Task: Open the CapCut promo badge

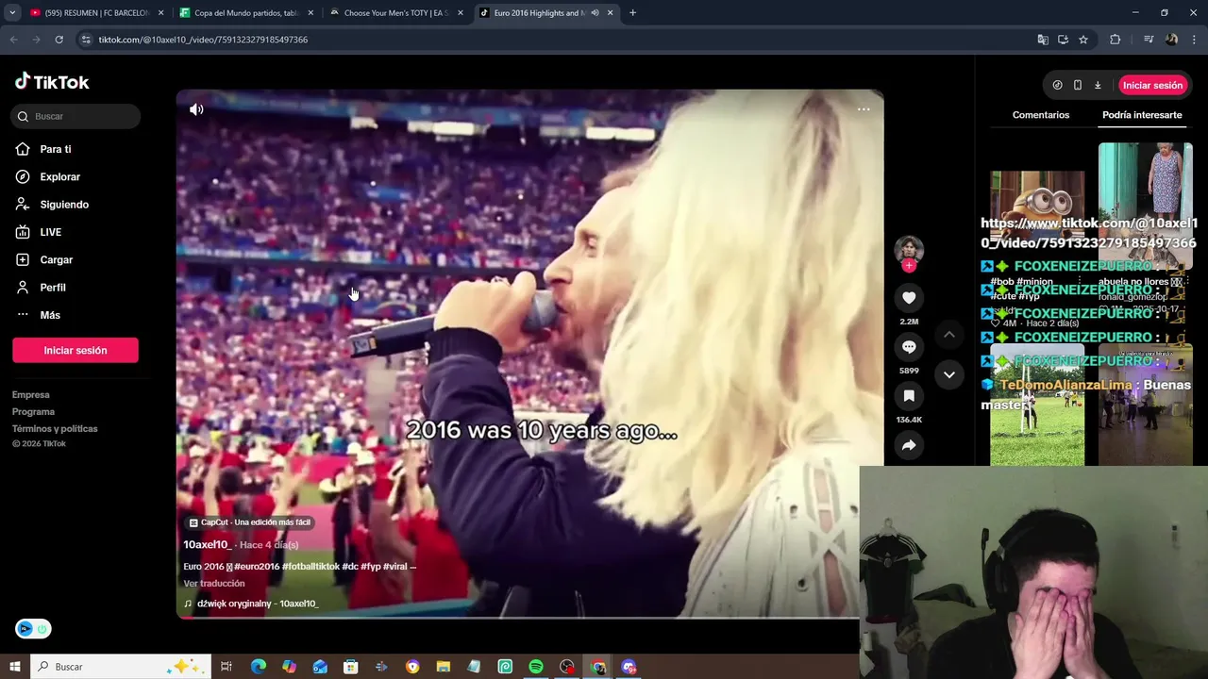Action: (250, 522)
